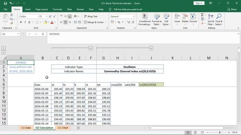Click the Ribbon Display Options icon
The width and height of the screenshot is (241, 135).
[210, 3]
